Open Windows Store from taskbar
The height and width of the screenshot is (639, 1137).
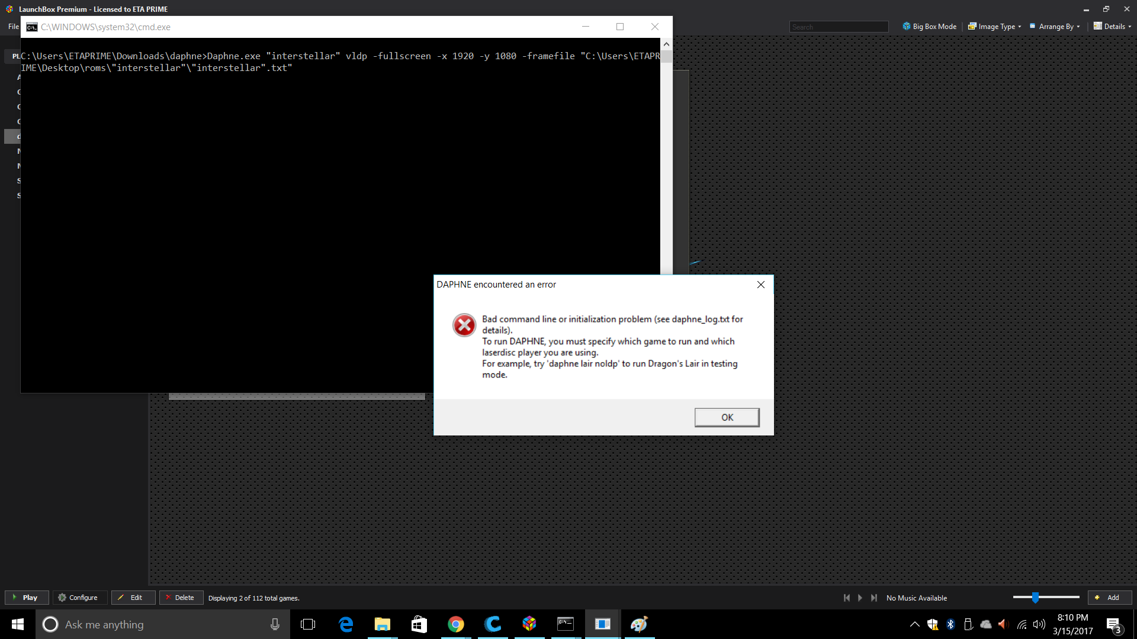tap(419, 624)
